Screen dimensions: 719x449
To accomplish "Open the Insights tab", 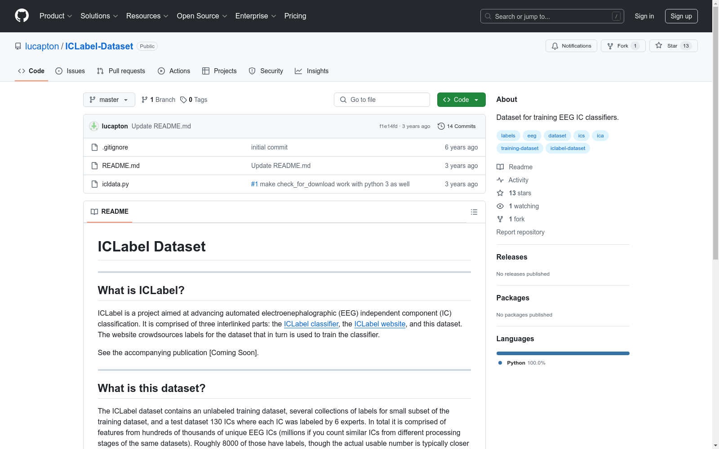I will click(x=312, y=71).
